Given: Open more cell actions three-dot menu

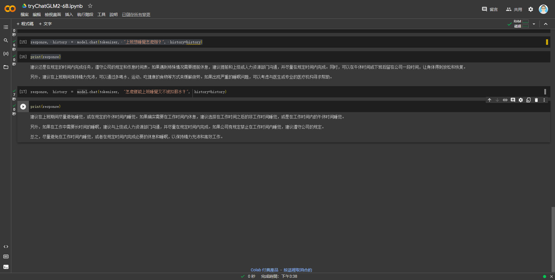Looking at the screenshot, I should coord(544,100).
